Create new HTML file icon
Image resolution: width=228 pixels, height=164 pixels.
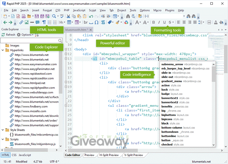[13, 16]
